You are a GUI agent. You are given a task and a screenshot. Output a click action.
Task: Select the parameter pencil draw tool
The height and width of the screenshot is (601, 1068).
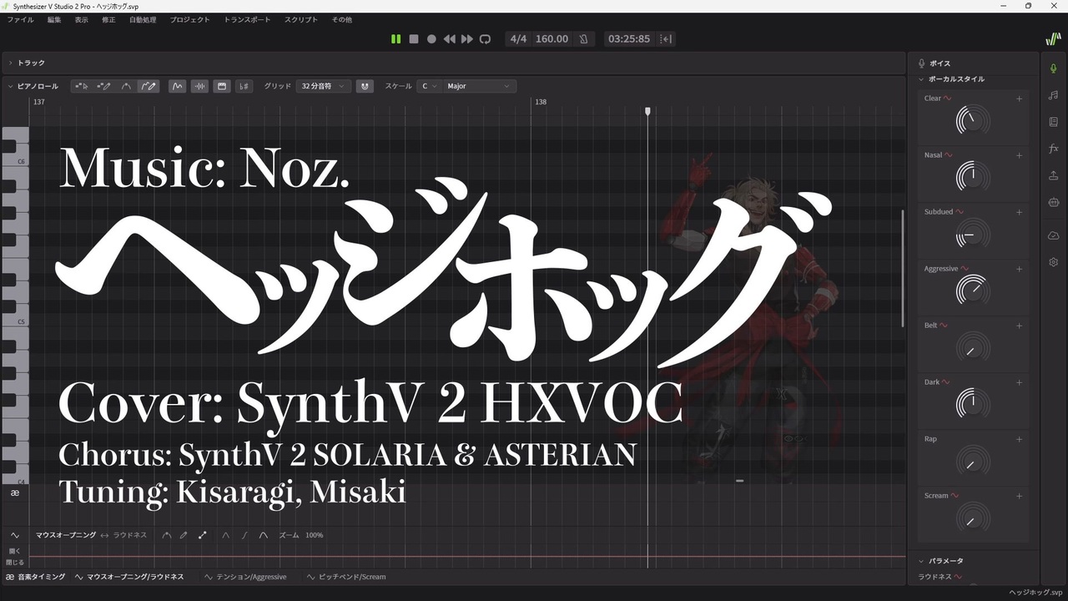[x=184, y=535]
